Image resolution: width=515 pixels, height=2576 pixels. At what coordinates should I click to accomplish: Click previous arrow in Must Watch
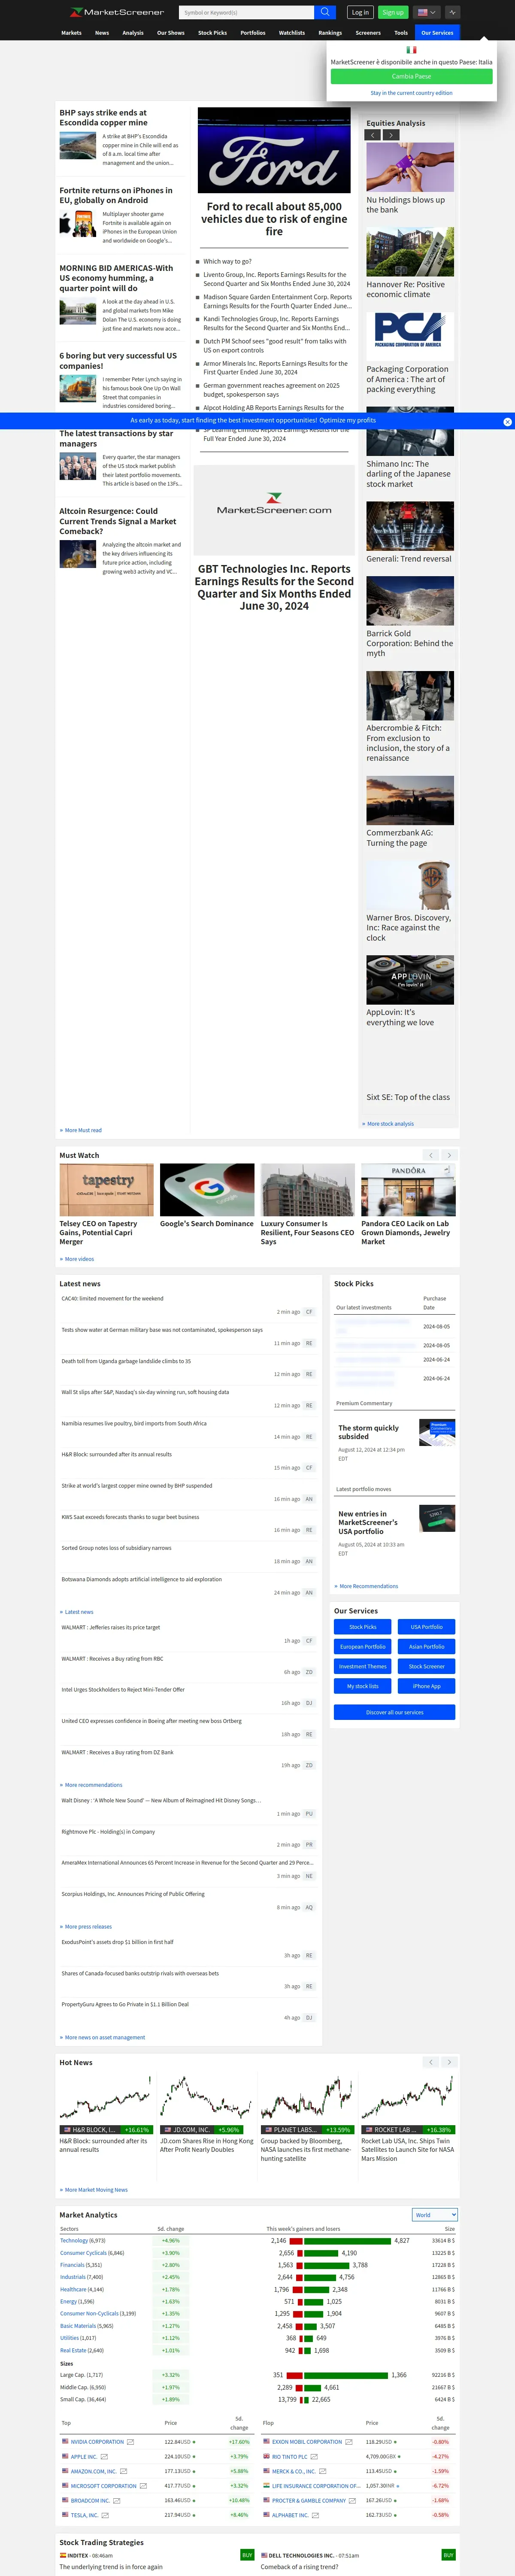click(x=430, y=1155)
